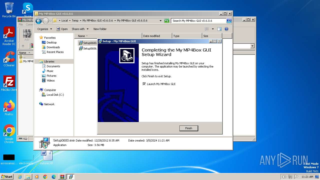
Task: Open the Share with dropdown
Action: pyautogui.click(x=80, y=29)
